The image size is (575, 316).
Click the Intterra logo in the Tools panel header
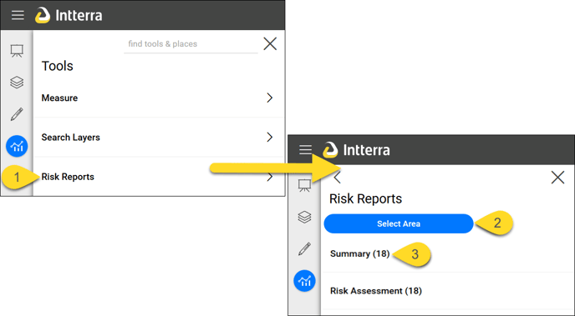69,15
